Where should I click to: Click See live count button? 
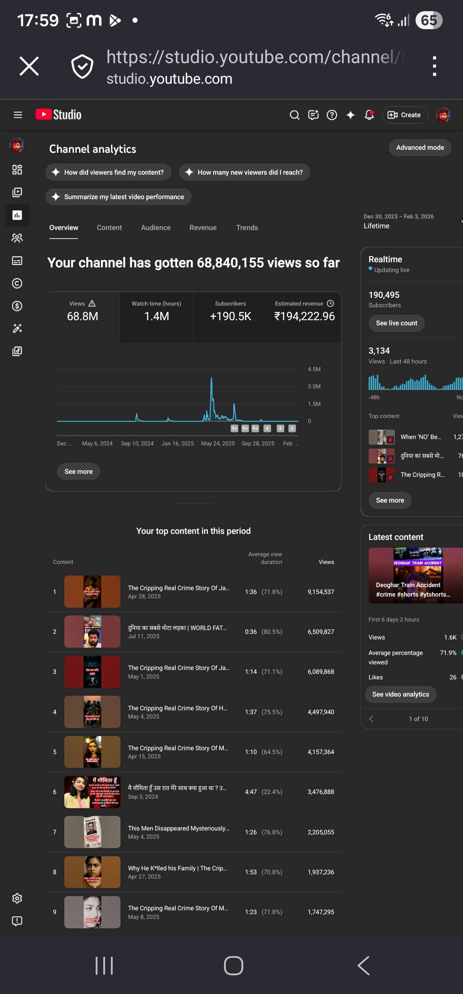pos(396,323)
